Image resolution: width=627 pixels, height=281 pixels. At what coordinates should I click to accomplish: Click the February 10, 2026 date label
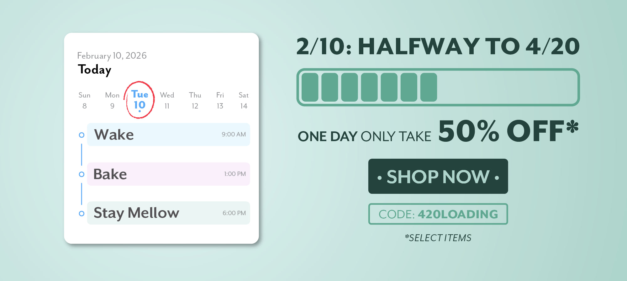(x=112, y=56)
